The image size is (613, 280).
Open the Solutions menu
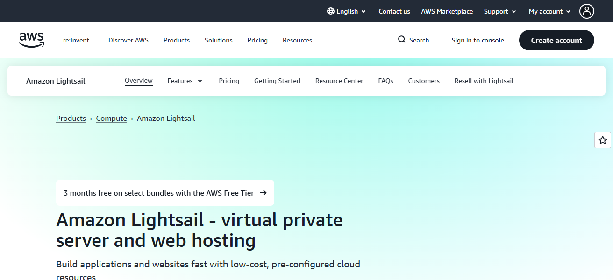point(218,40)
